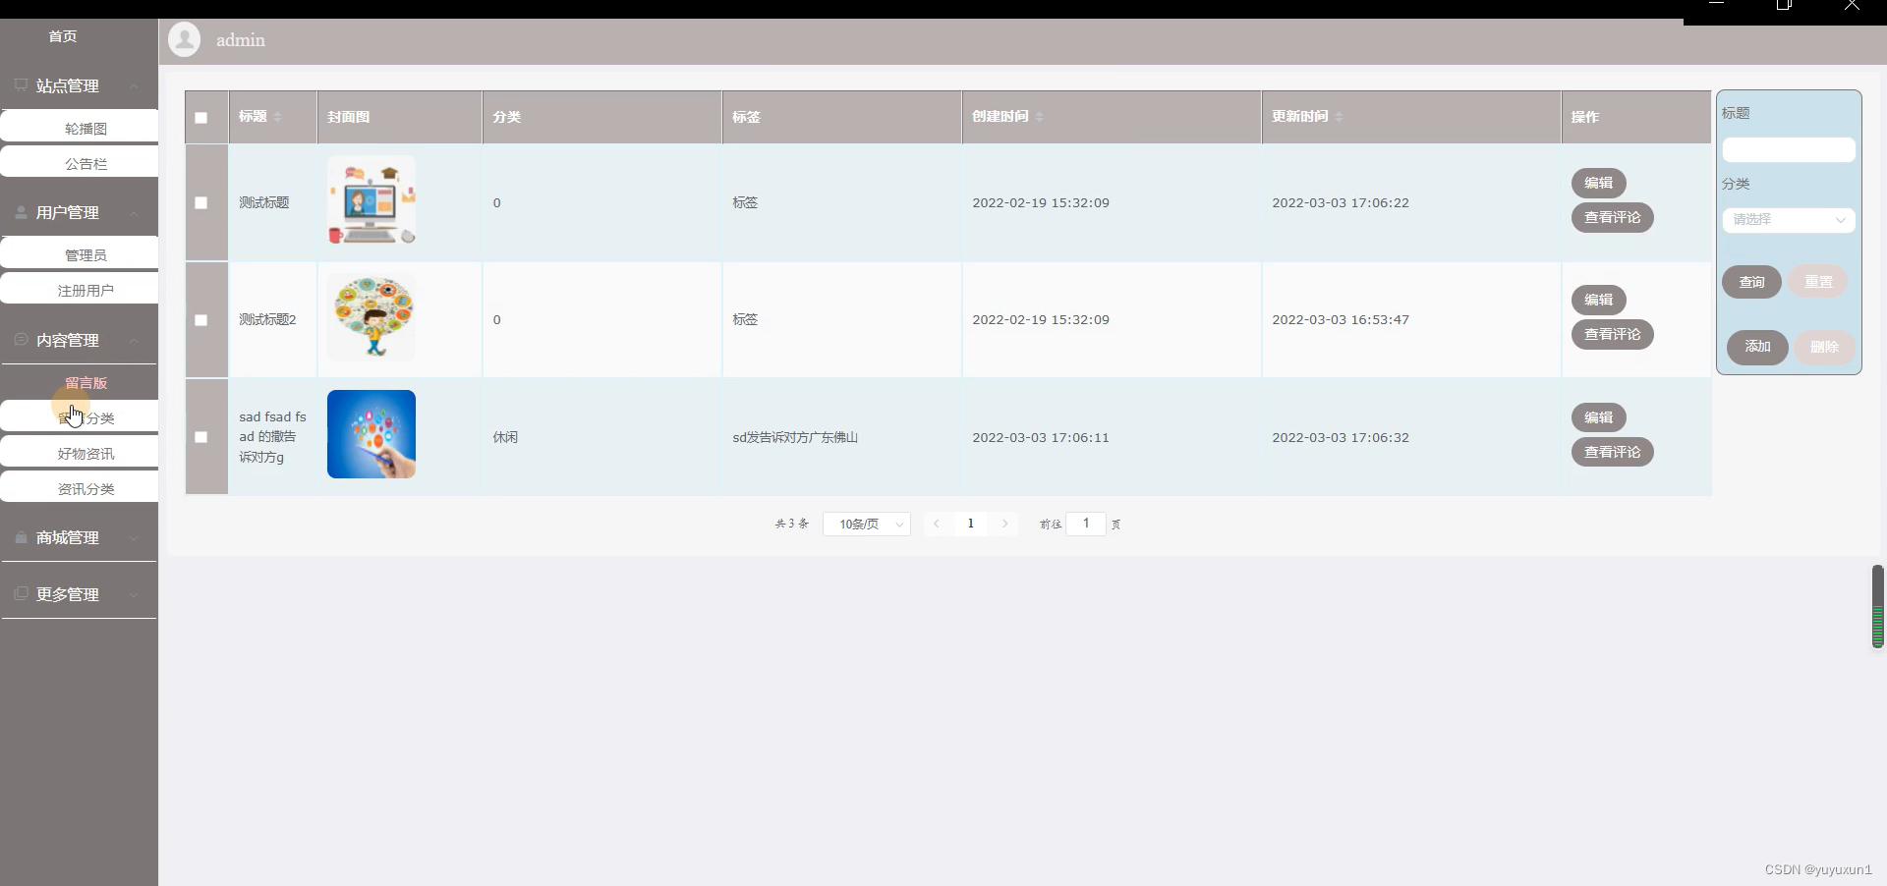Open the menu item under the cursor

[x=80, y=417]
